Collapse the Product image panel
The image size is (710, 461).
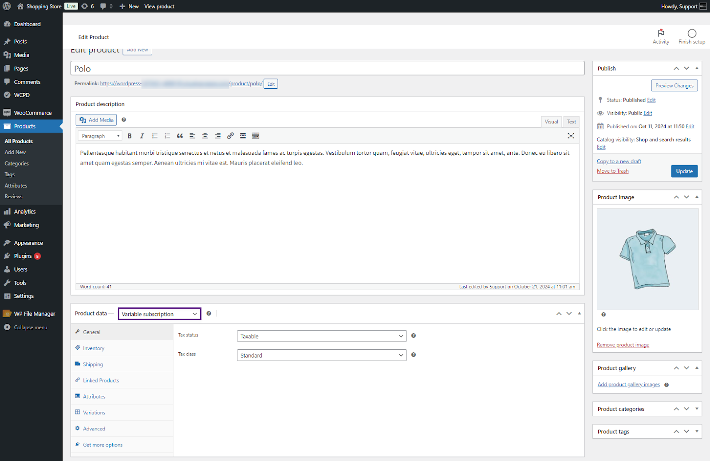pyautogui.click(x=697, y=197)
